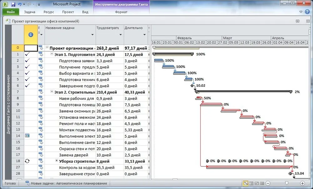The width and height of the screenshot is (313, 189).
Task: Click the Help question mark icon
Action: click(x=307, y=12)
